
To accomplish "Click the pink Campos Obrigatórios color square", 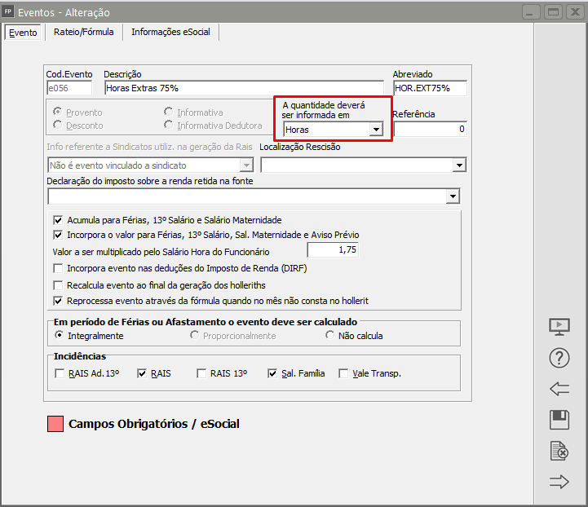I will coord(55,424).
